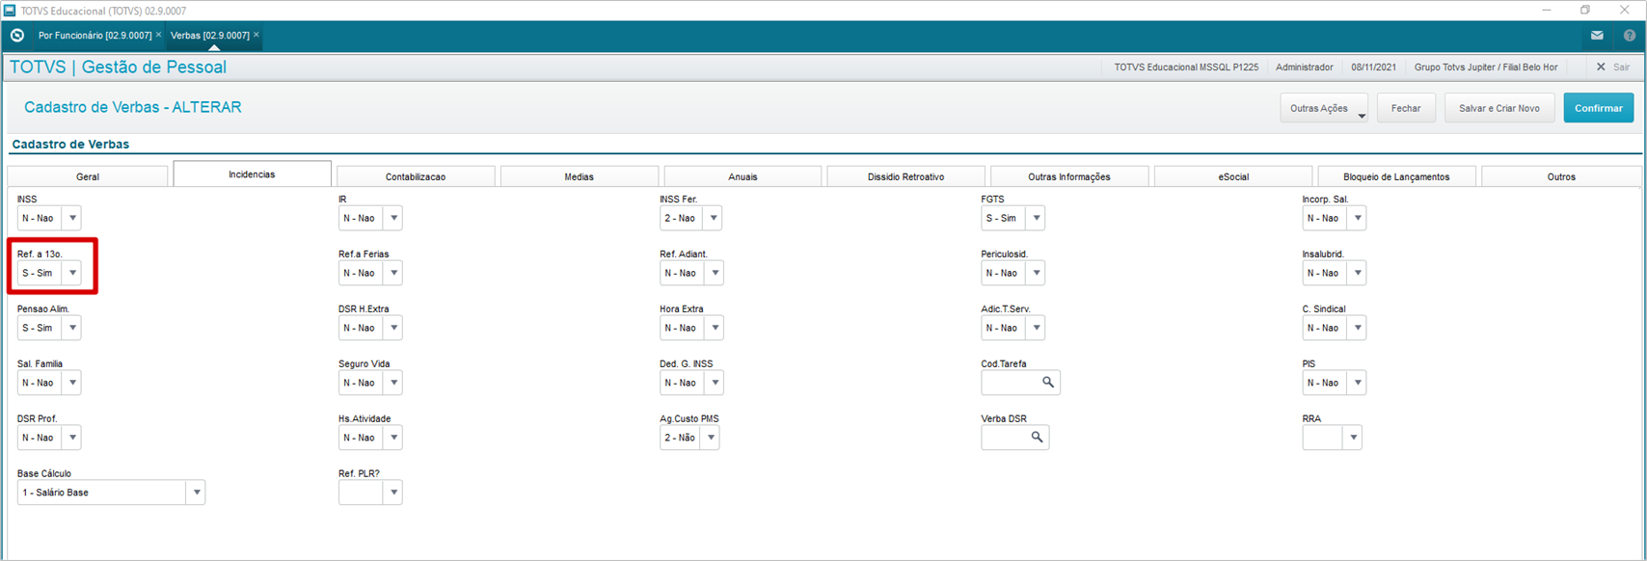Open the eSocial tab
1647x561 pixels.
(1233, 176)
